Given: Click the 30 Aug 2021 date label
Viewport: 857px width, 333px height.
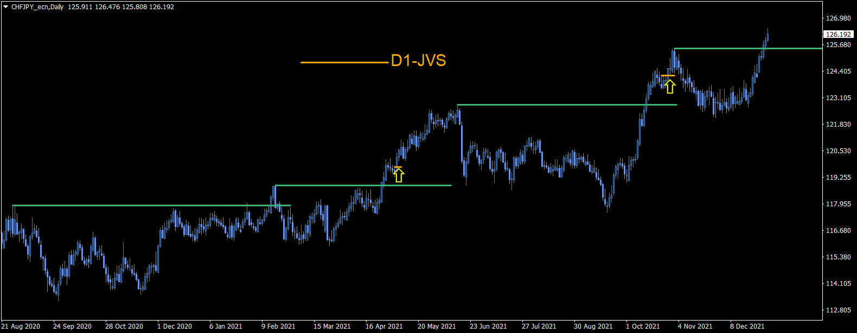Looking at the screenshot, I should (593, 327).
